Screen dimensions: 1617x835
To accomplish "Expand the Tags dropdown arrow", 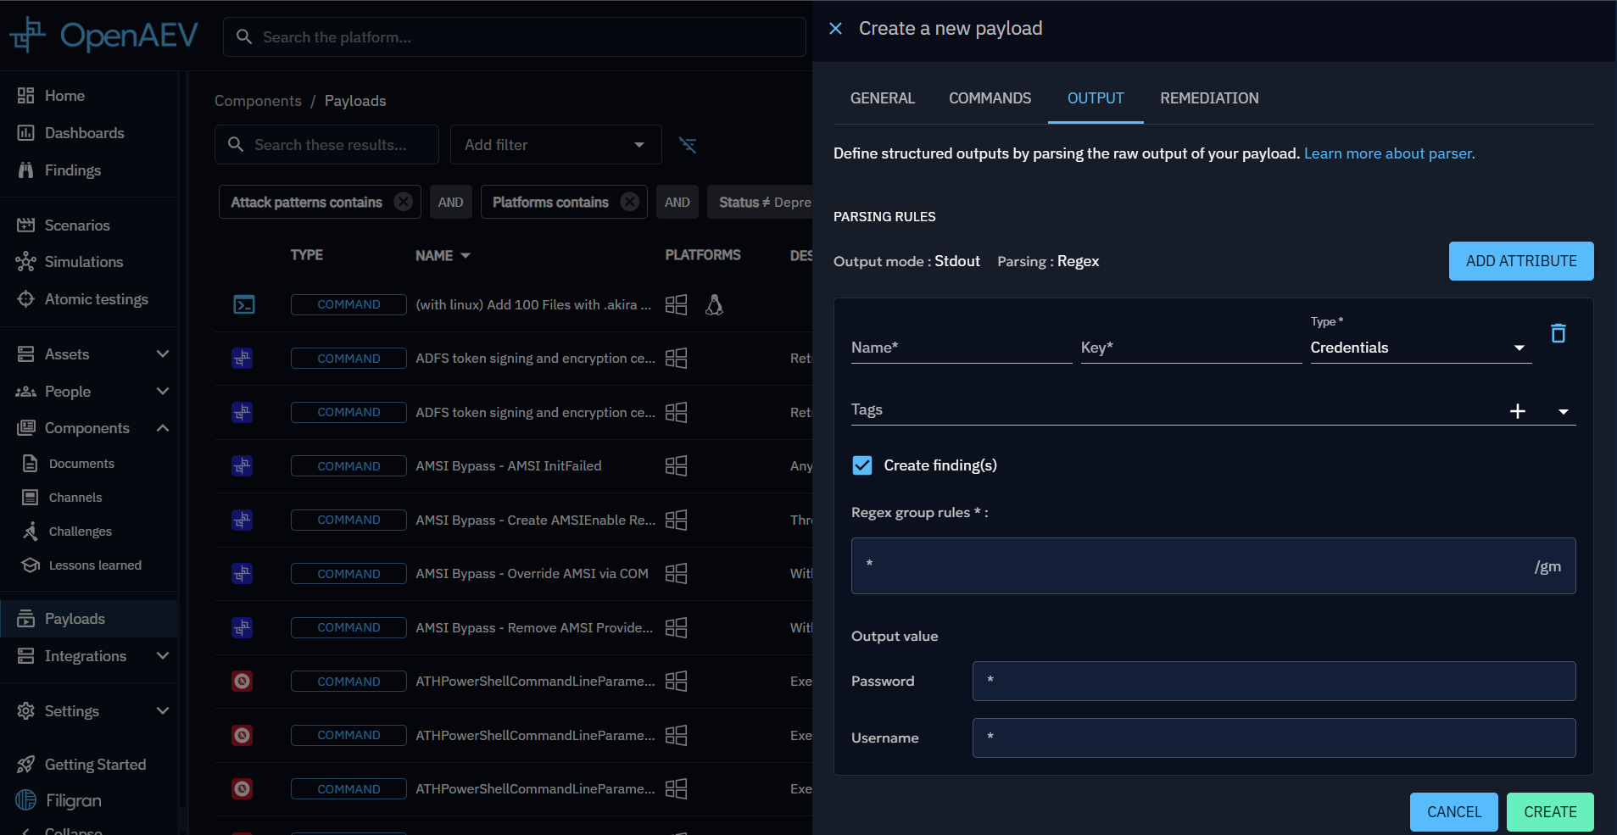I will 1563,411.
